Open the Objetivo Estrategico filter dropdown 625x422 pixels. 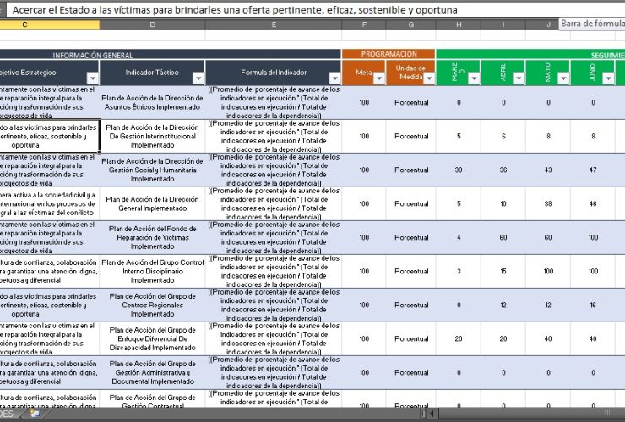tap(92, 78)
